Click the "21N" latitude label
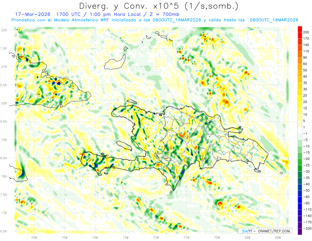Viewport: 312px width, 241px height. click(4, 67)
